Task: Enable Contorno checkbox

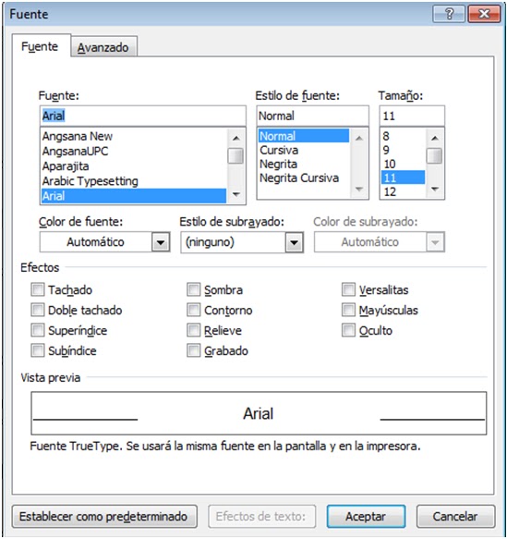Action: coord(193,310)
